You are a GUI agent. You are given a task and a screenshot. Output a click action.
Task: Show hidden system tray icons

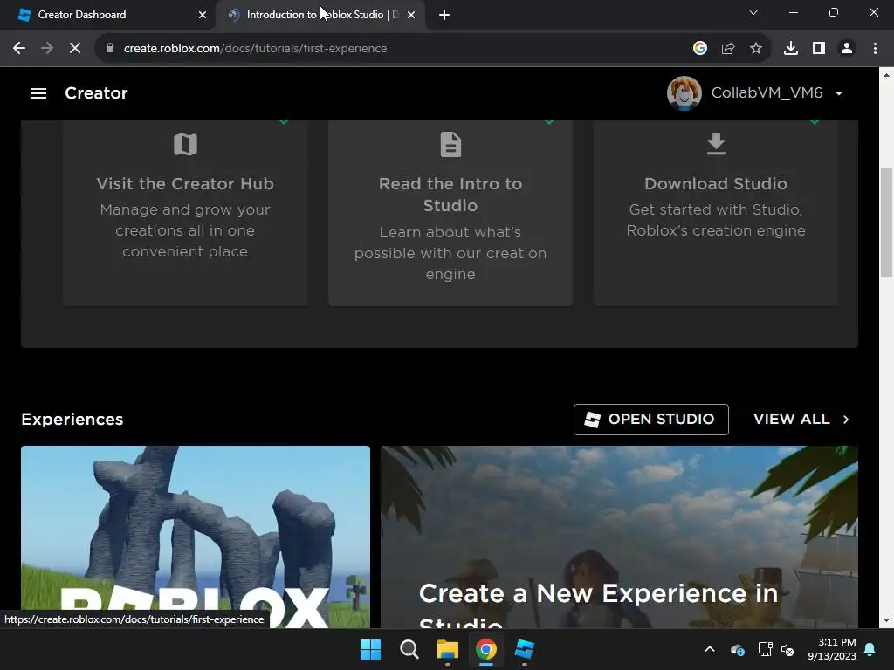(x=710, y=649)
